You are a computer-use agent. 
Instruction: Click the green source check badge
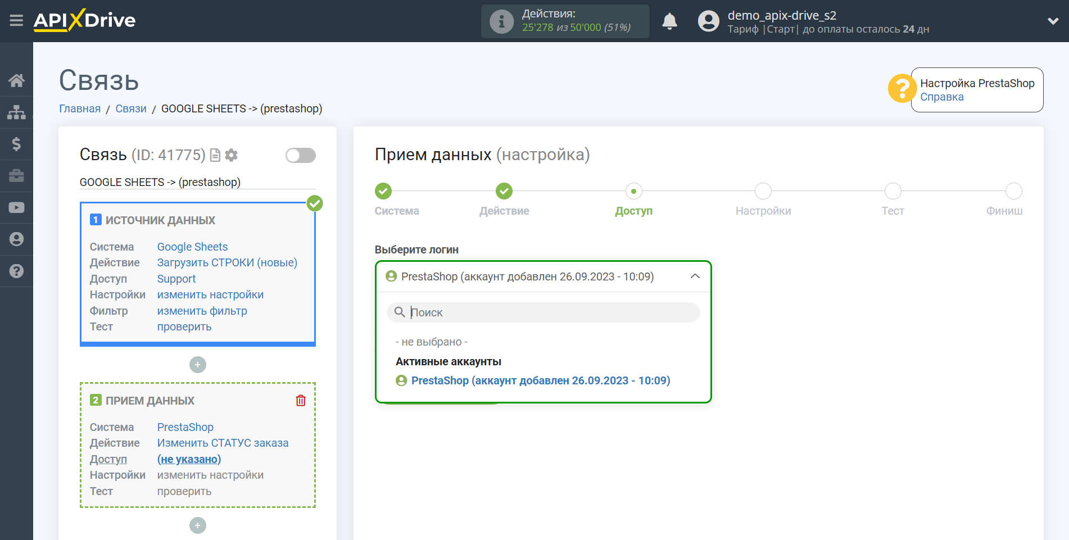(x=315, y=203)
